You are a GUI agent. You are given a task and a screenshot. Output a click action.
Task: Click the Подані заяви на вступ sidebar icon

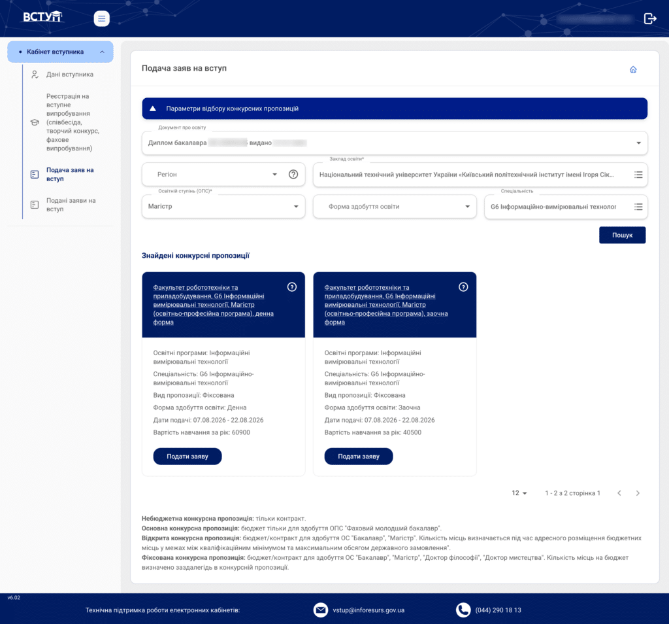pos(35,205)
